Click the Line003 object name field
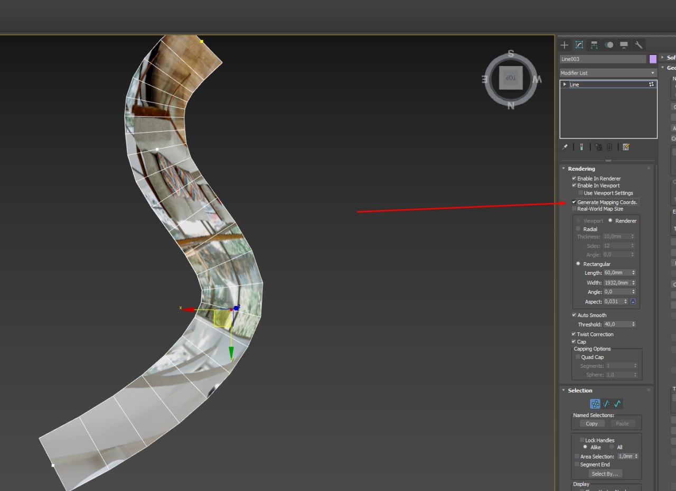The image size is (676, 491). (x=603, y=59)
